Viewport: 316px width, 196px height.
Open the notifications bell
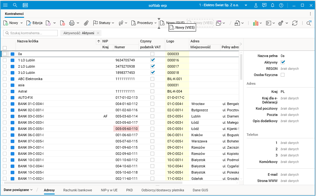click(273, 5)
